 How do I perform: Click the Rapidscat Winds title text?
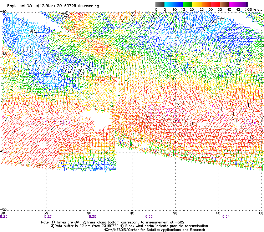point(53,6)
